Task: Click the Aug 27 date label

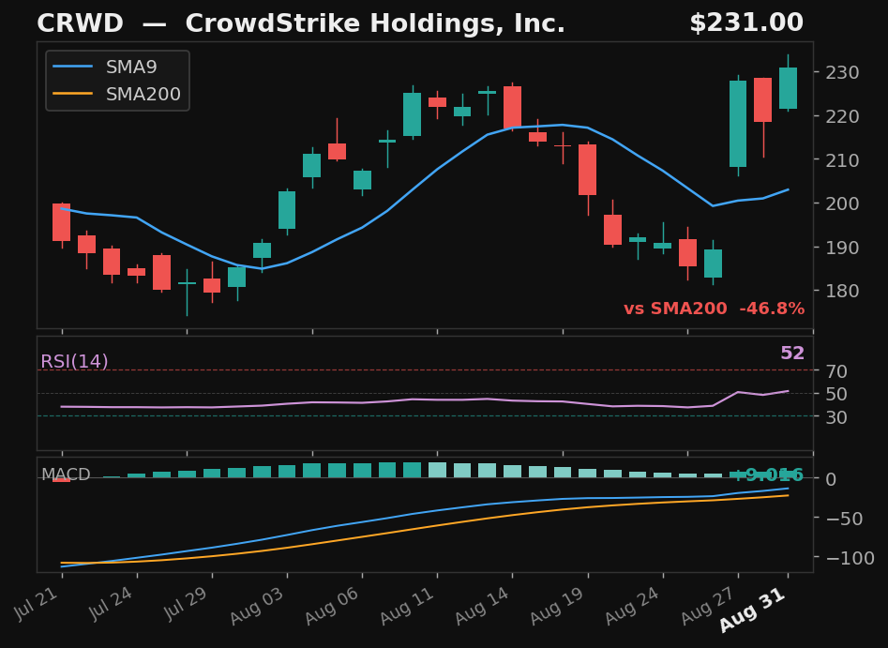Action: tap(709, 606)
